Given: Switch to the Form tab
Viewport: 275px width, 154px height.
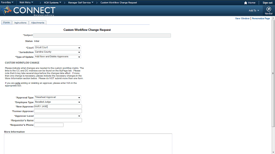Looking at the screenshot, I should (x=6, y=23).
